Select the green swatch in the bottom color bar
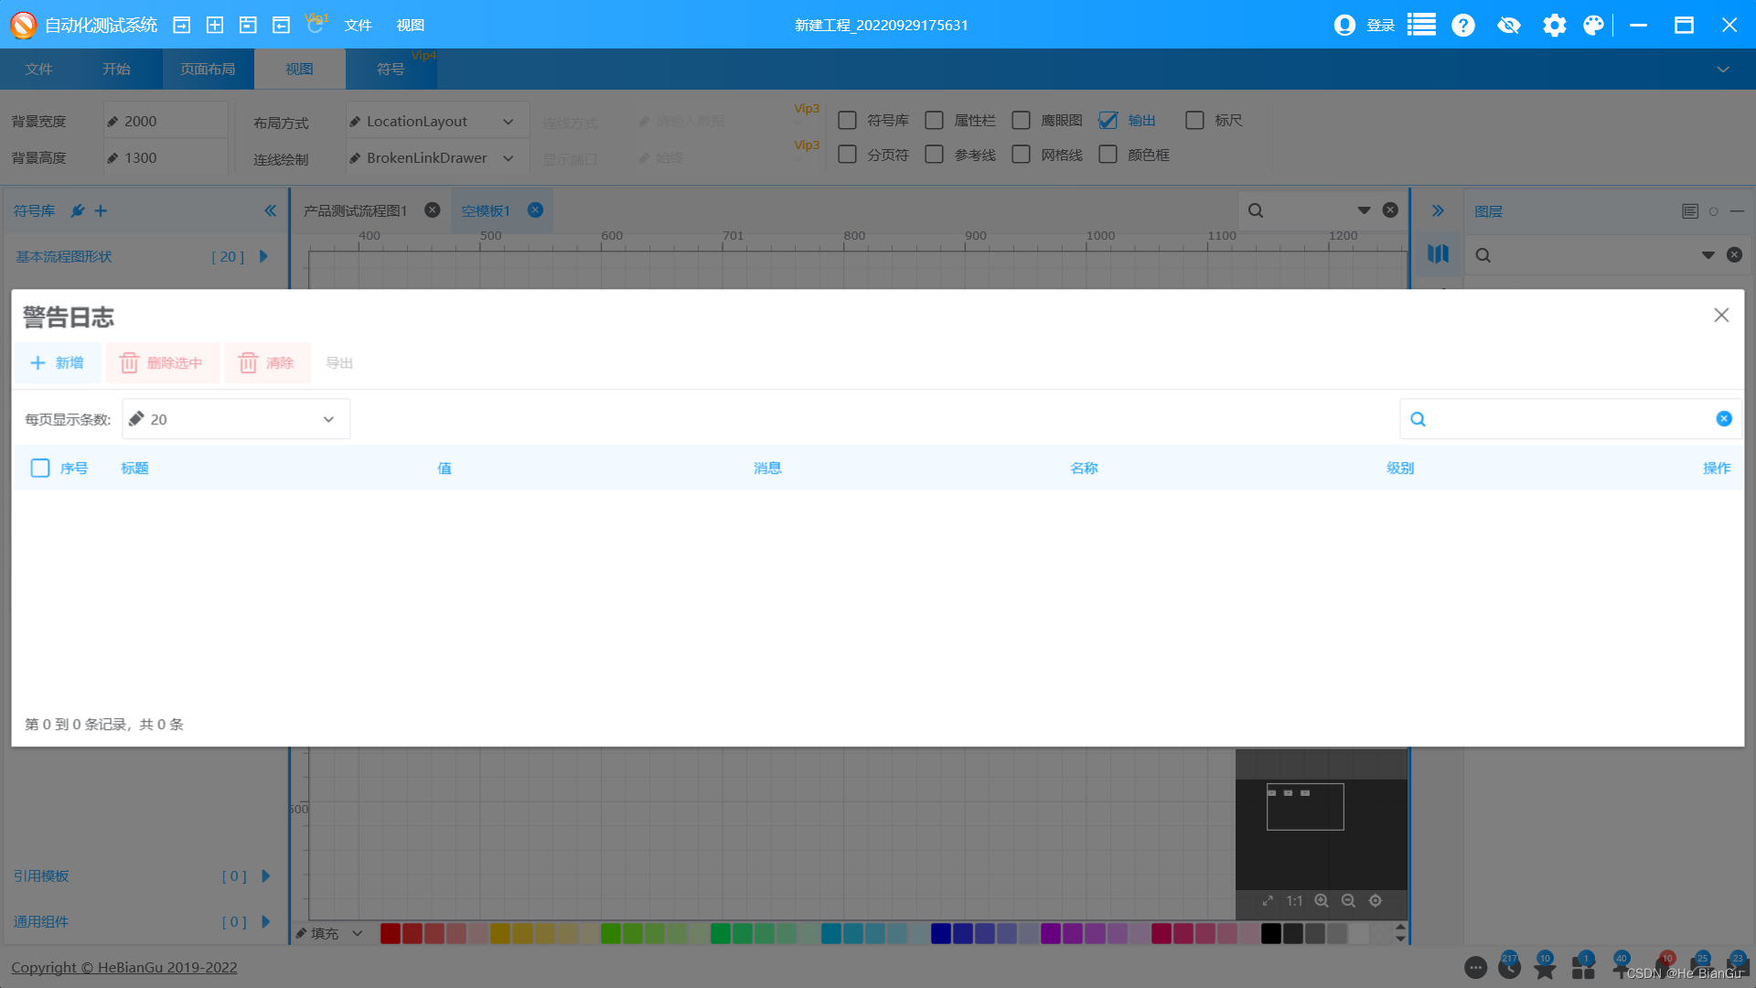 609,933
